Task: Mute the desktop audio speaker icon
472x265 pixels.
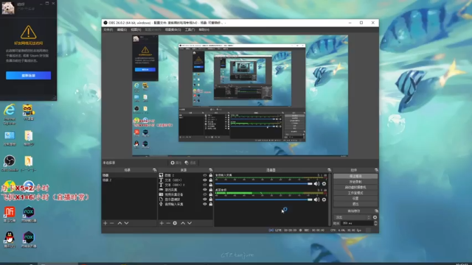Action: [316, 199]
